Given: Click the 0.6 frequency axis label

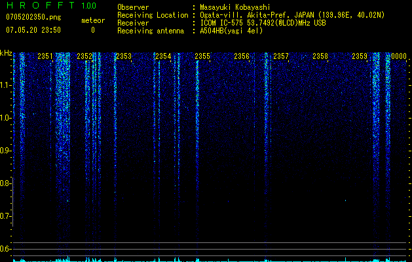Looking at the screenshot, I should tap(6, 249).
